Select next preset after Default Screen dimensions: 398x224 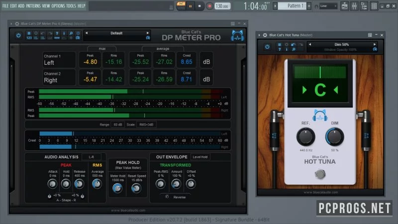tap(147, 33)
